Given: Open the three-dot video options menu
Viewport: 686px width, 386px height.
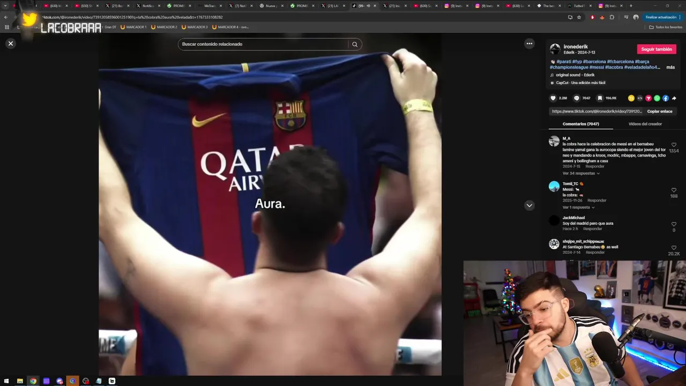Looking at the screenshot, I should [x=530, y=43].
